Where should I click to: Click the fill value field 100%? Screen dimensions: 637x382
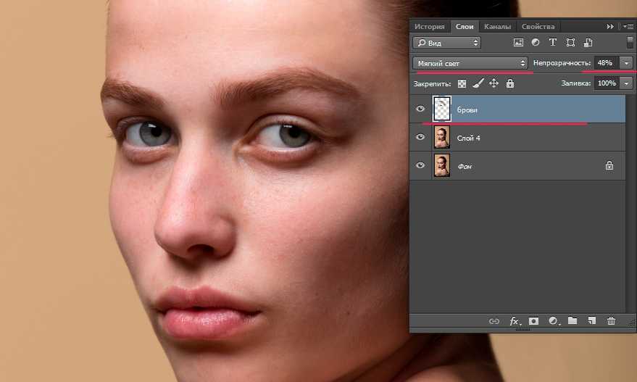click(x=607, y=83)
